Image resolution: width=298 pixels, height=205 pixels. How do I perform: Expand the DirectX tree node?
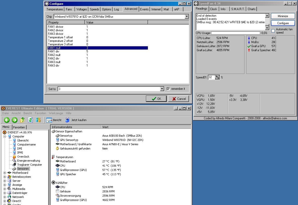[x=5, y=201]
